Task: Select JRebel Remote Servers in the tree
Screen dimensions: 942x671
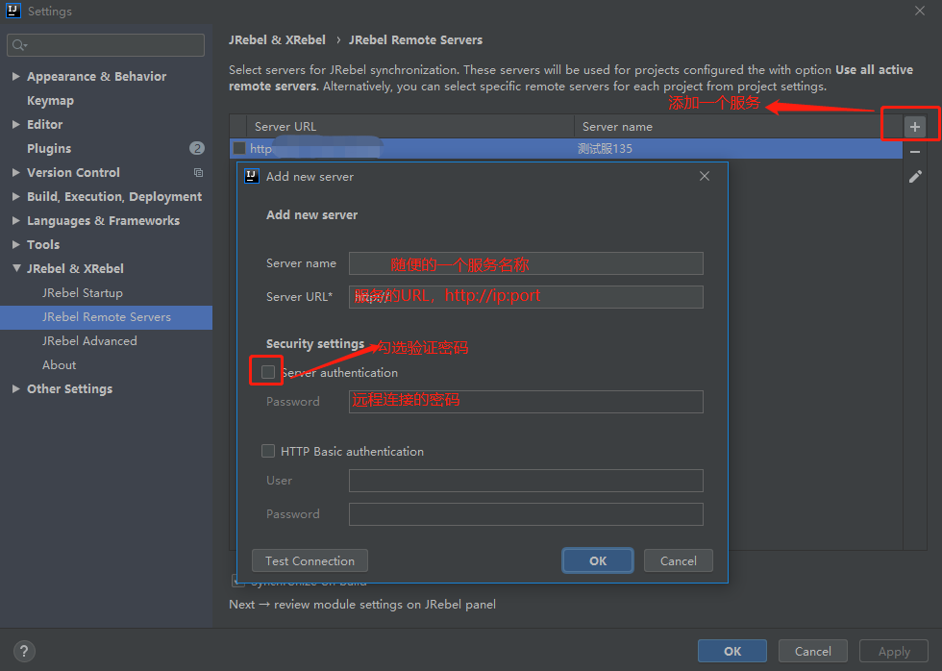Action: coord(107,317)
